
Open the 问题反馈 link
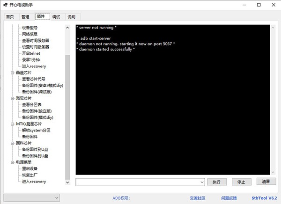pyautogui.click(x=229, y=198)
